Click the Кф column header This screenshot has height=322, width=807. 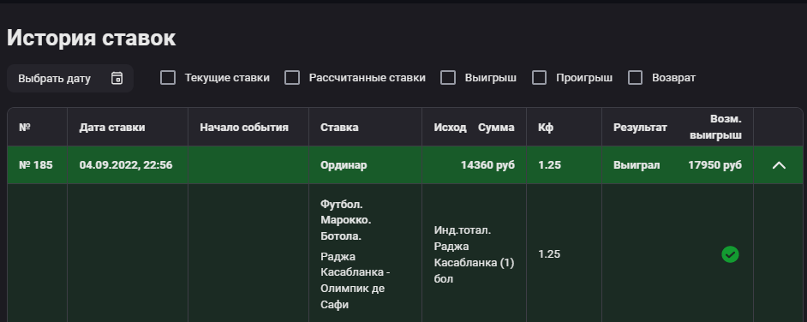546,127
